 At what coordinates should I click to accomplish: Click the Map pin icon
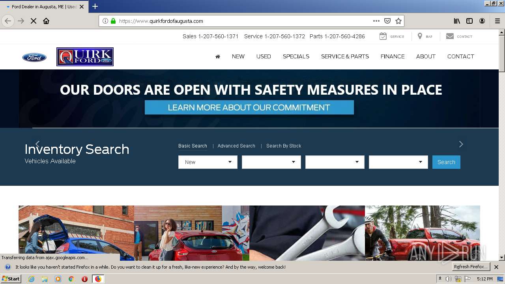click(420, 36)
